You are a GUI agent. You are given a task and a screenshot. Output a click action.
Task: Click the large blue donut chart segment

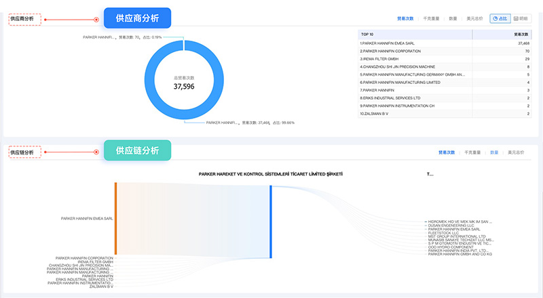[x=149, y=80]
